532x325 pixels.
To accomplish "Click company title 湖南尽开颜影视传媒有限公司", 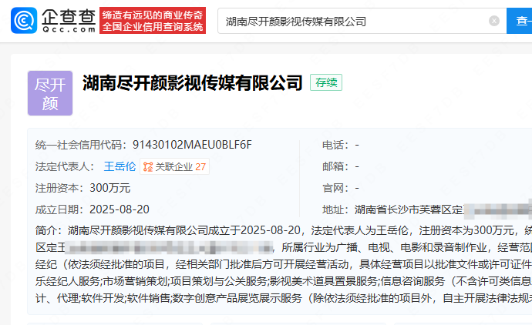I will pyautogui.click(x=192, y=83).
